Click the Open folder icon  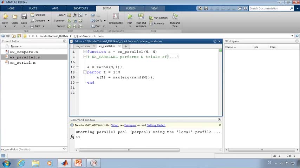click(x=14, y=16)
